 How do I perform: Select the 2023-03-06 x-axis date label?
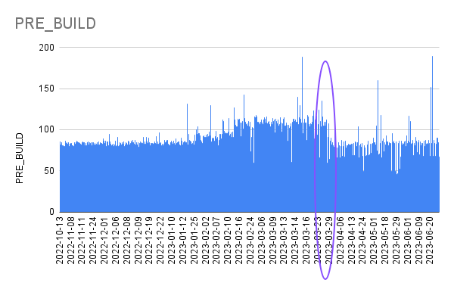(262, 241)
